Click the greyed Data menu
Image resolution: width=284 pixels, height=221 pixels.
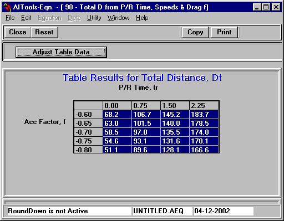[x=74, y=18]
